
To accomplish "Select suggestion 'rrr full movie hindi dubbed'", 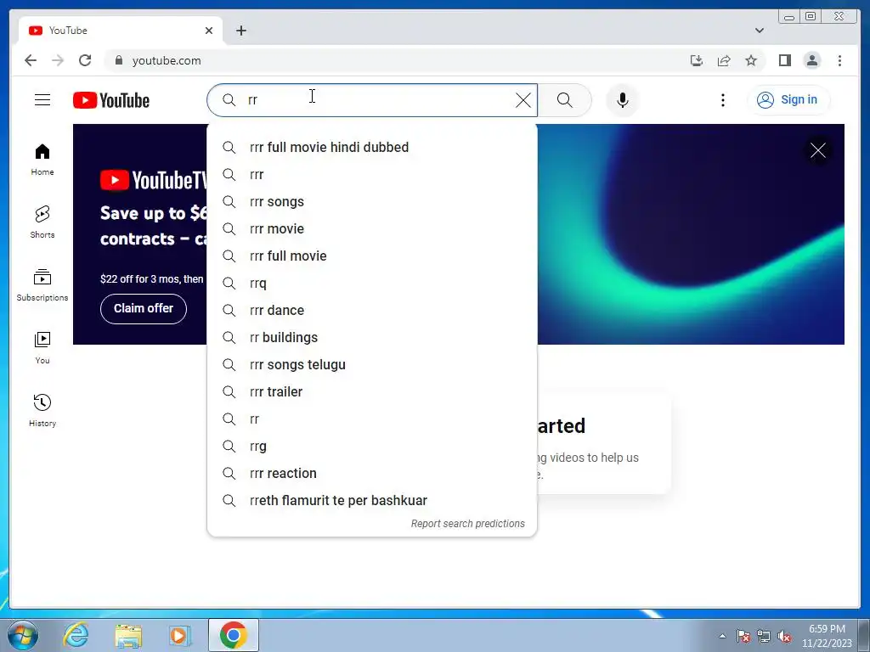I will 372,148.
